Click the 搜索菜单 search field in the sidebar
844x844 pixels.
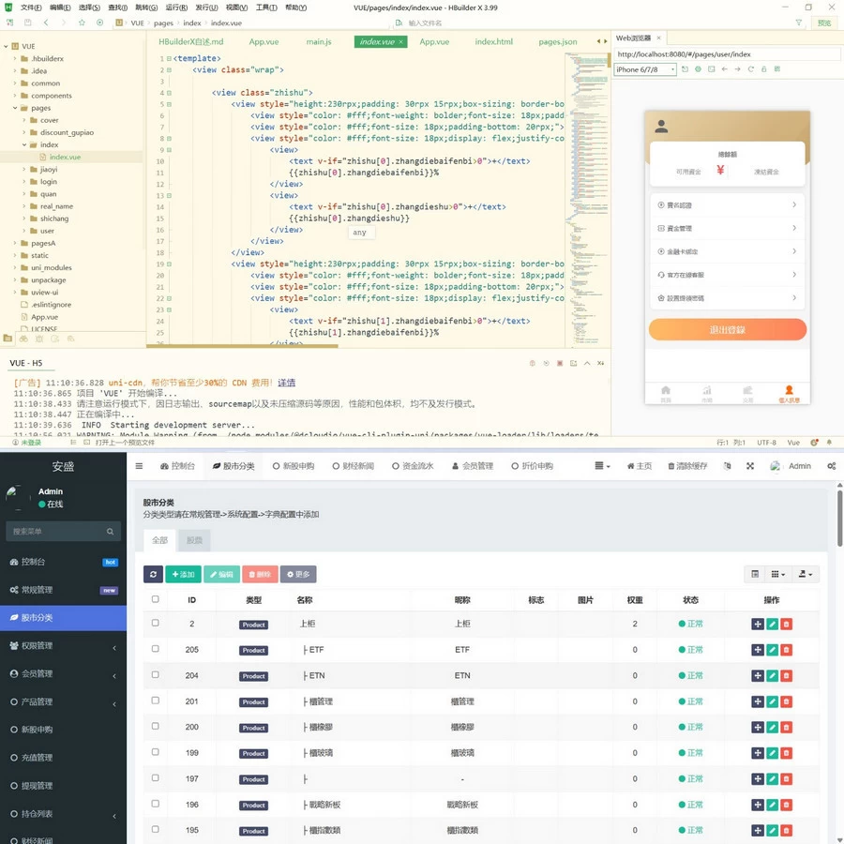pyautogui.click(x=63, y=532)
